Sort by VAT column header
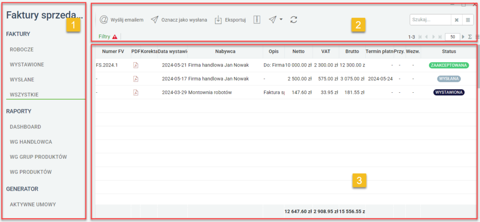Screen dimensions: 480x222 326,52
